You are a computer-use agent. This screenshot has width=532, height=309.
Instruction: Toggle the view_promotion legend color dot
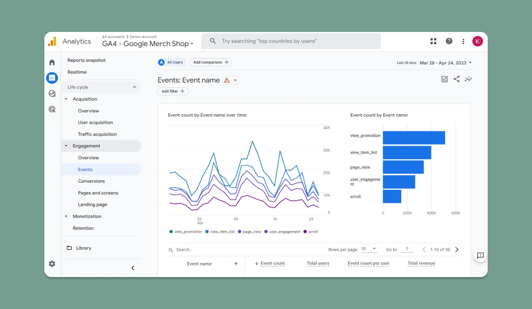[x=171, y=232]
